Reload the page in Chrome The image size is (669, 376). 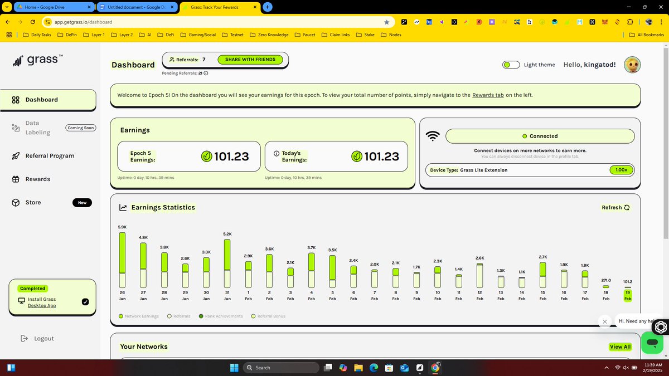pyautogui.click(x=33, y=22)
